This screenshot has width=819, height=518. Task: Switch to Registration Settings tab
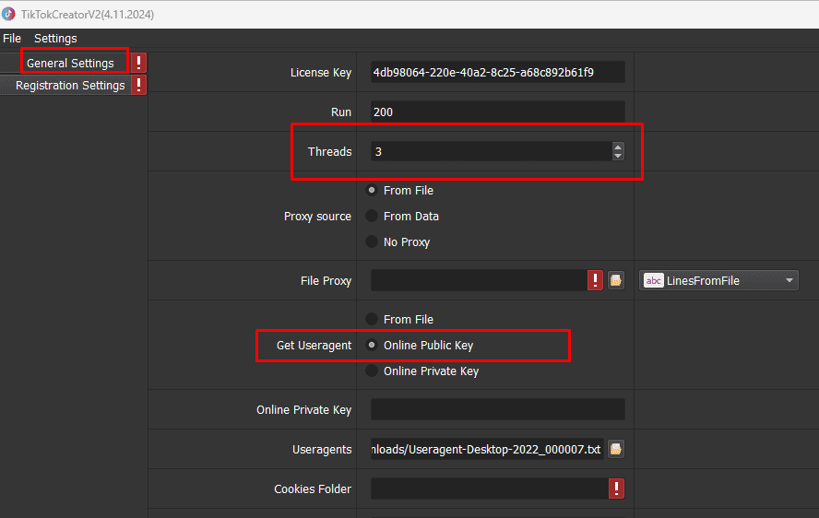[x=65, y=85]
